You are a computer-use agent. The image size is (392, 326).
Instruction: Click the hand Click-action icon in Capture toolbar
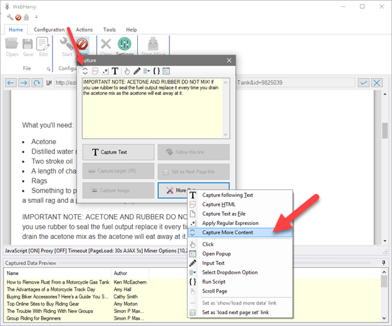point(127,71)
